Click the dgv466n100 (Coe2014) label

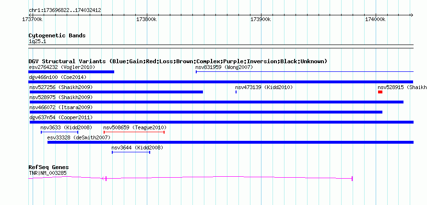pos(58,77)
